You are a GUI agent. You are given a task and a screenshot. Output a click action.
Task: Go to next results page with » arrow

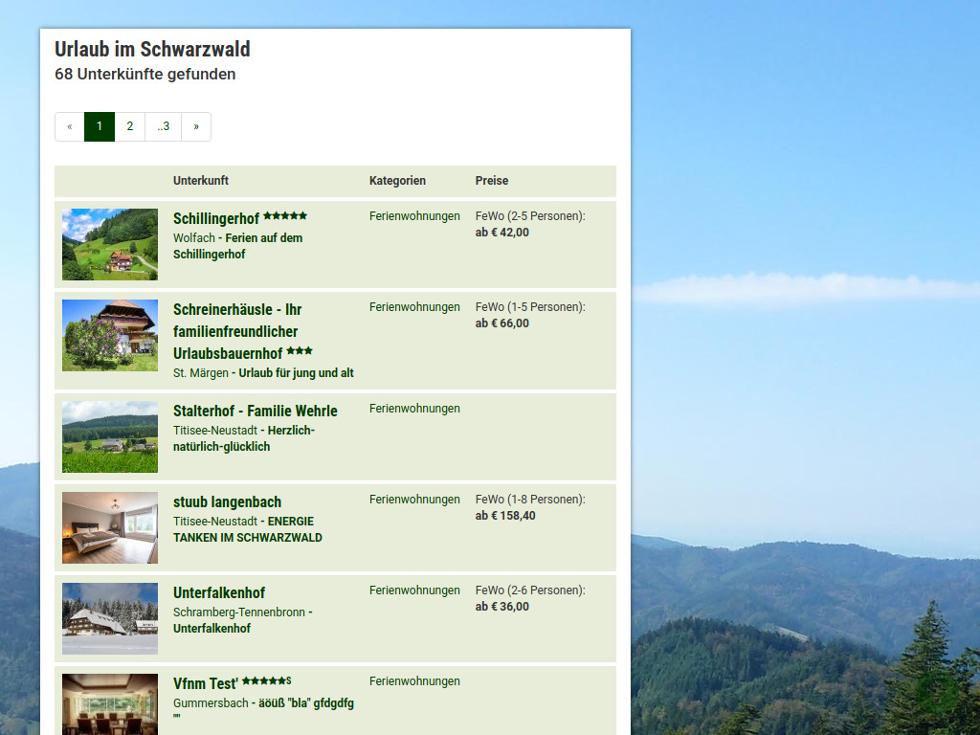click(196, 126)
